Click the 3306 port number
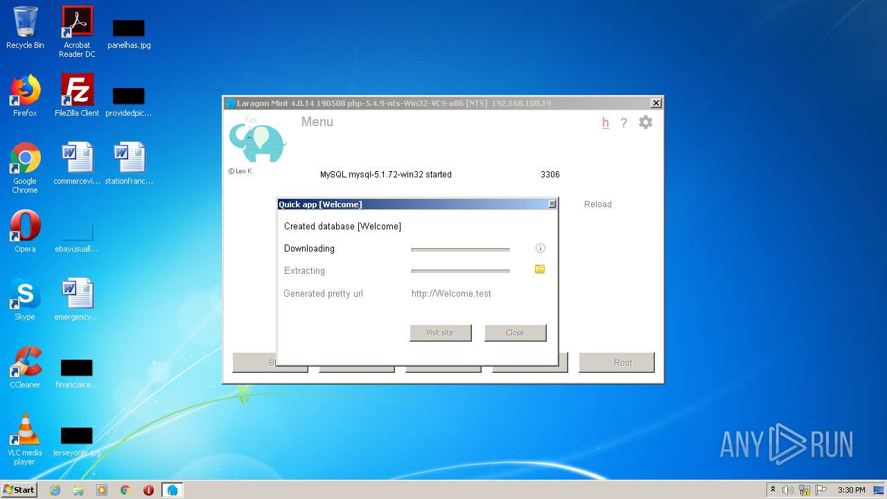Image resolution: width=887 pixels, height=499 pixels. tap(550, 175)
